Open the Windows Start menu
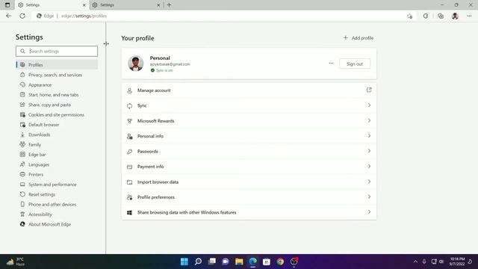This screenshot has height=269, width=478. coord(184,262)
